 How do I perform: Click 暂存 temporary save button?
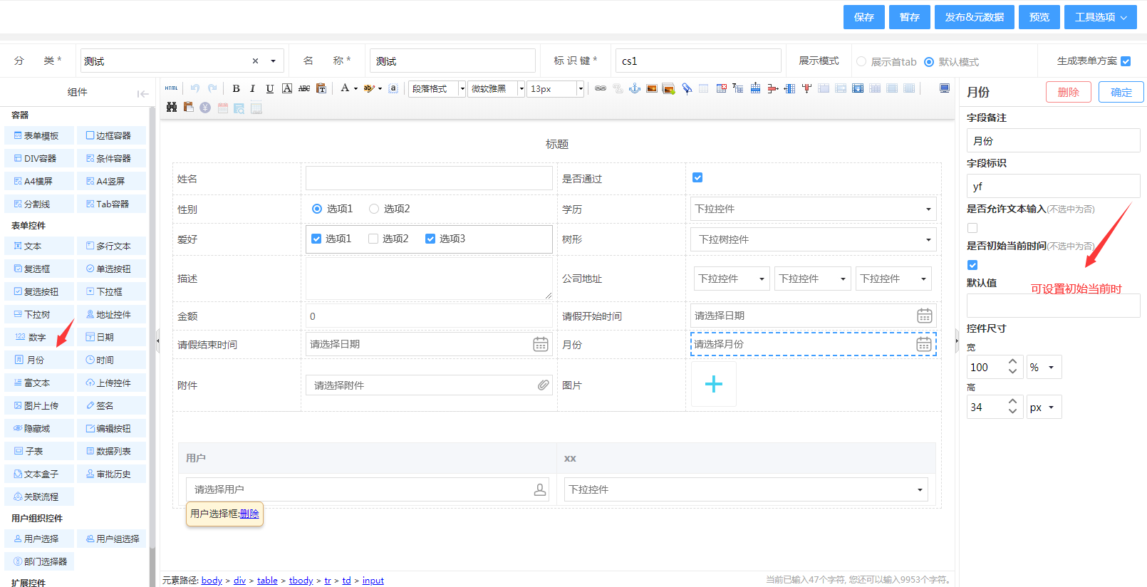tap(910, 17)
